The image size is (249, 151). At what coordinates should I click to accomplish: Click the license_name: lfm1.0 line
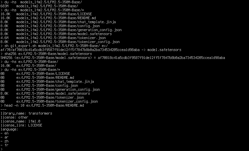[x=20, y=121]
